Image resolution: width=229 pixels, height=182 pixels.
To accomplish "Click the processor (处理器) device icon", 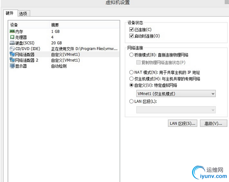I will (x=12, y=37).
